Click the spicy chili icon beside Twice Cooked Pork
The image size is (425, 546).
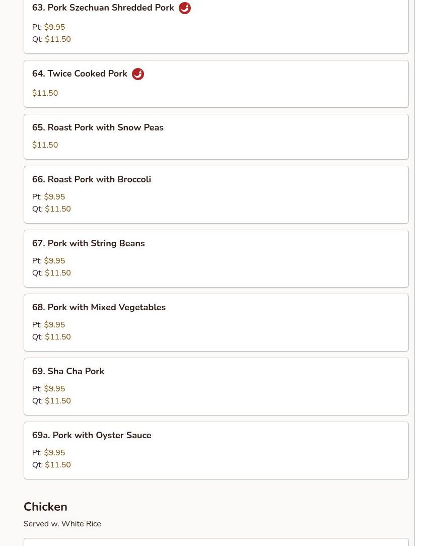click(138, 74)
